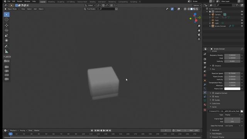Select the Measure tool
The width and height of the screenshot is (247, 139).
tap(7, 51)
